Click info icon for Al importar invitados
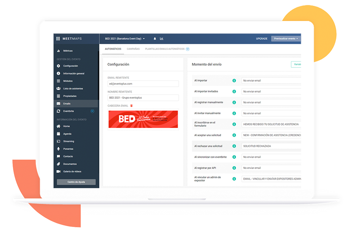The width and height of the screenshot is (357, 231). [x=234, y=91]
